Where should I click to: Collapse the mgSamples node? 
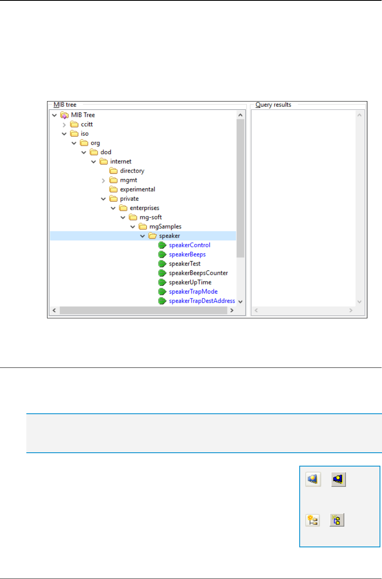133,227
